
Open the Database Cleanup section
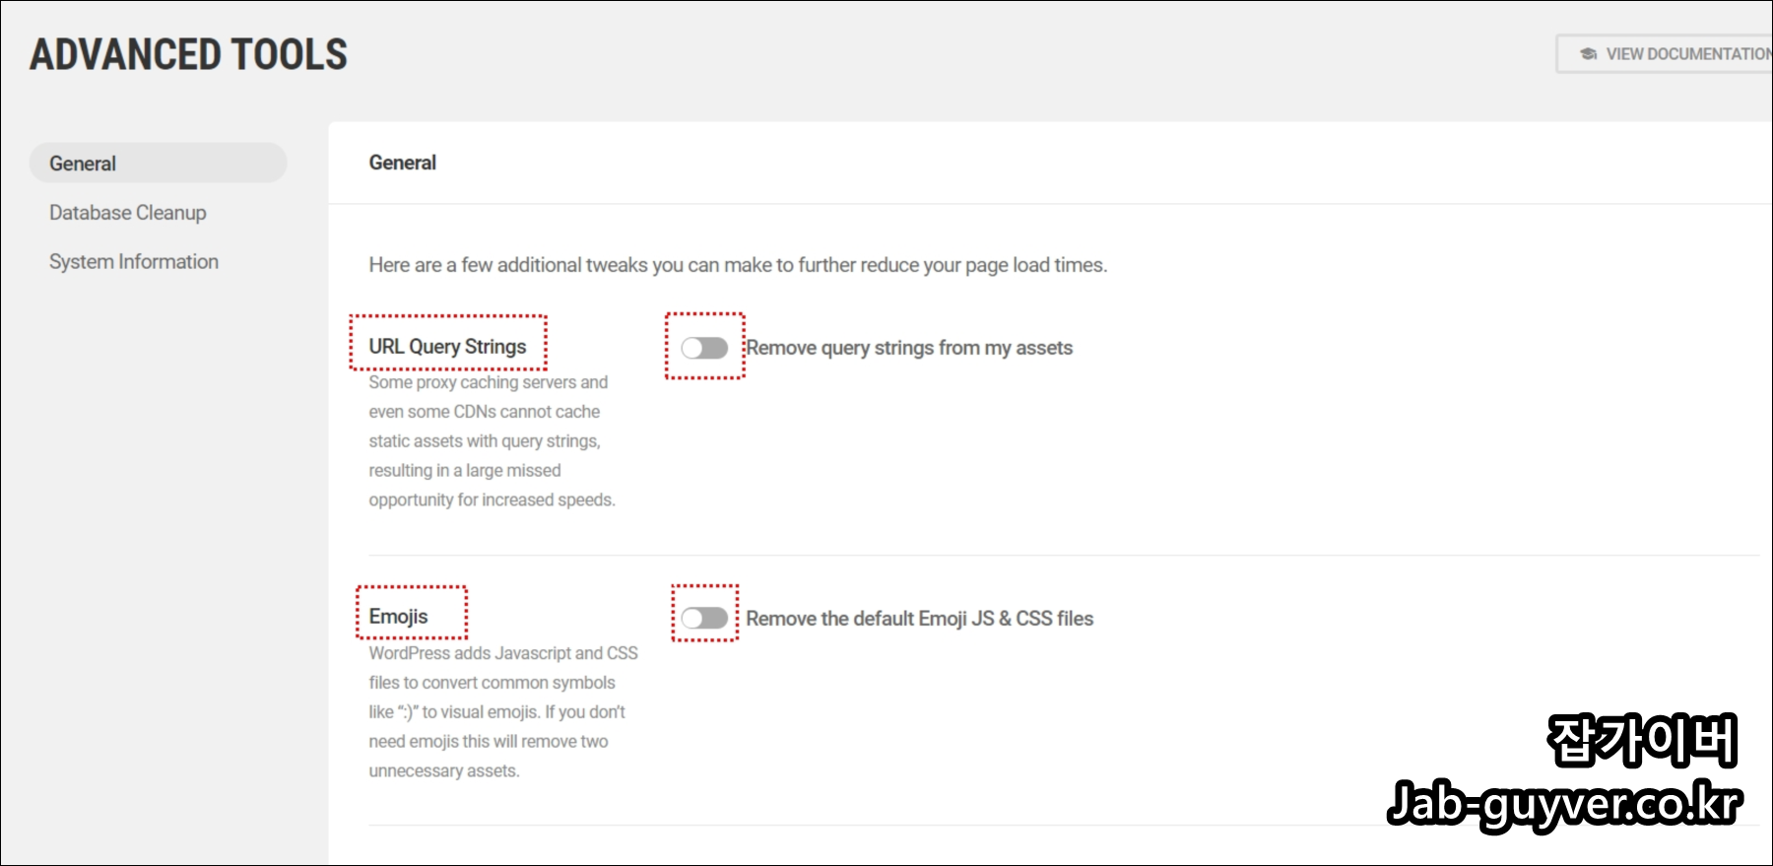(x=128, y=213)
